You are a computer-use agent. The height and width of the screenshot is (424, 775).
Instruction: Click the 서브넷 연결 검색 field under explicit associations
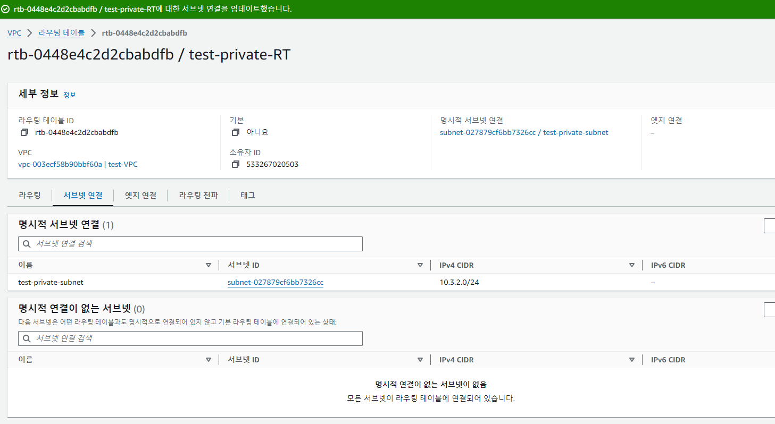click(190, 244)
